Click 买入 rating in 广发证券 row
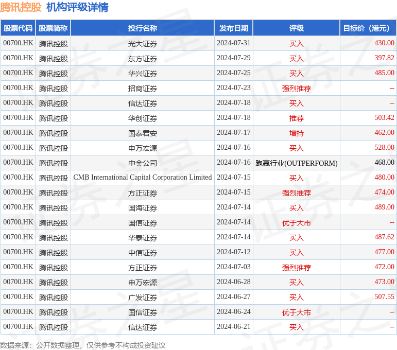This screenshot has width=397, height=350. (x=297, y=297)
